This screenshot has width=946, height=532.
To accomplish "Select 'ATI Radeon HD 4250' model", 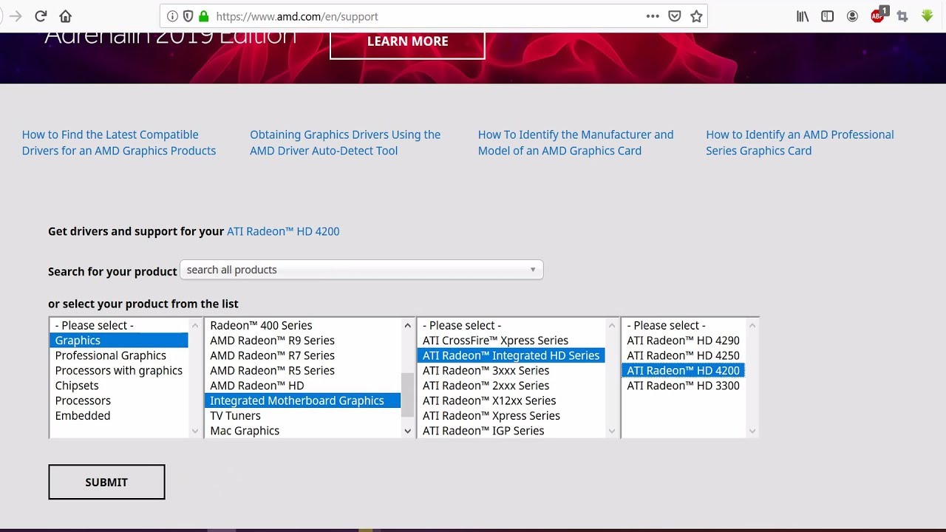I will (684, 355).
